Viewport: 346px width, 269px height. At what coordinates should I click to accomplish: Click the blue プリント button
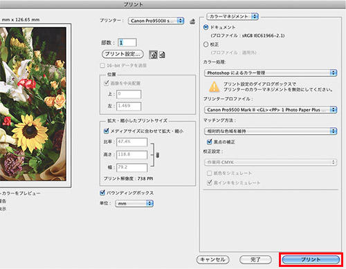coord(311,260)
